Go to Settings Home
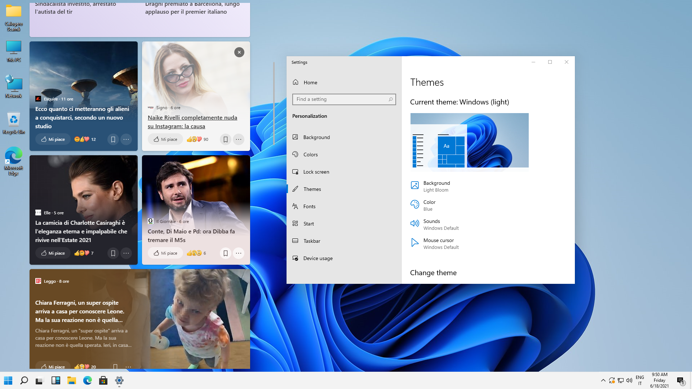The height and width of the screenshot is (389, 692). [310, 82]
